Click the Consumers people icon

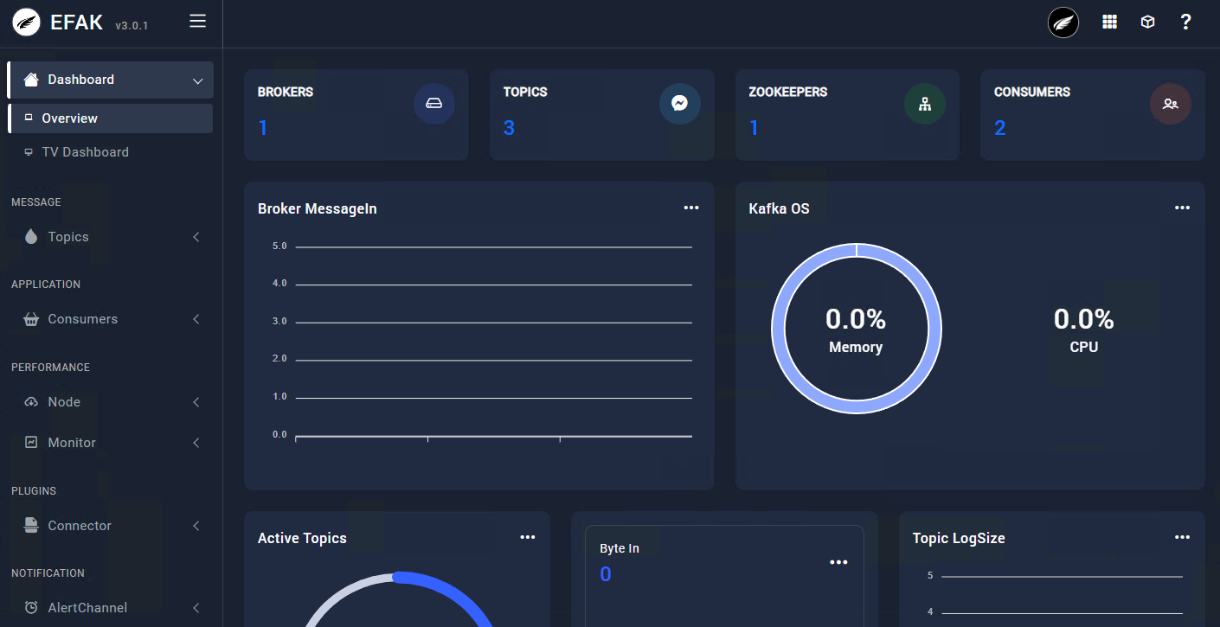click(1171, 104)
